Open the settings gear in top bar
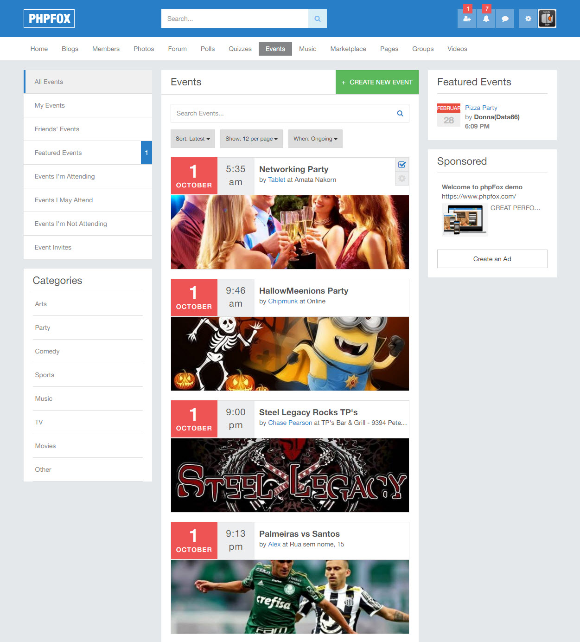Viewport: 580px width, 642px height. tap(528, 19)
